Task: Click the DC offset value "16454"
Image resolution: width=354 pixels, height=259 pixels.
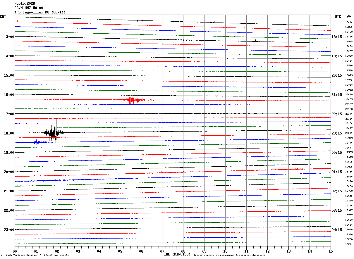Action: pos(349,230)
